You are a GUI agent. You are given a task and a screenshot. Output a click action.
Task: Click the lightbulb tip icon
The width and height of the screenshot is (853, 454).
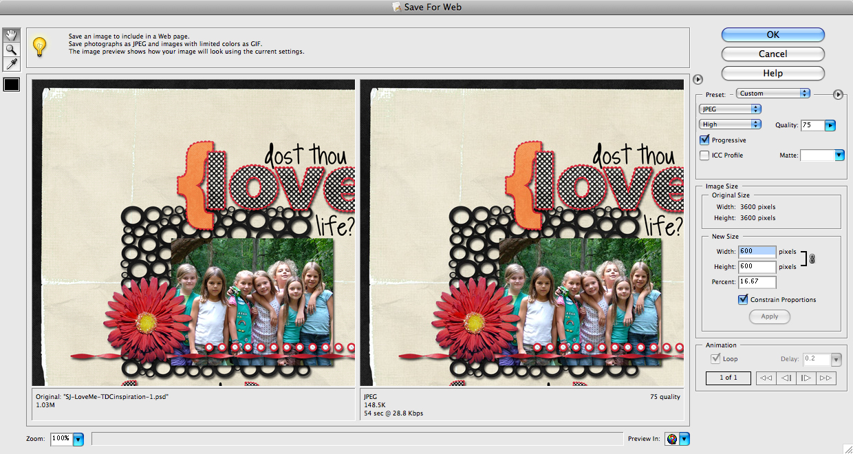[40, 47]
